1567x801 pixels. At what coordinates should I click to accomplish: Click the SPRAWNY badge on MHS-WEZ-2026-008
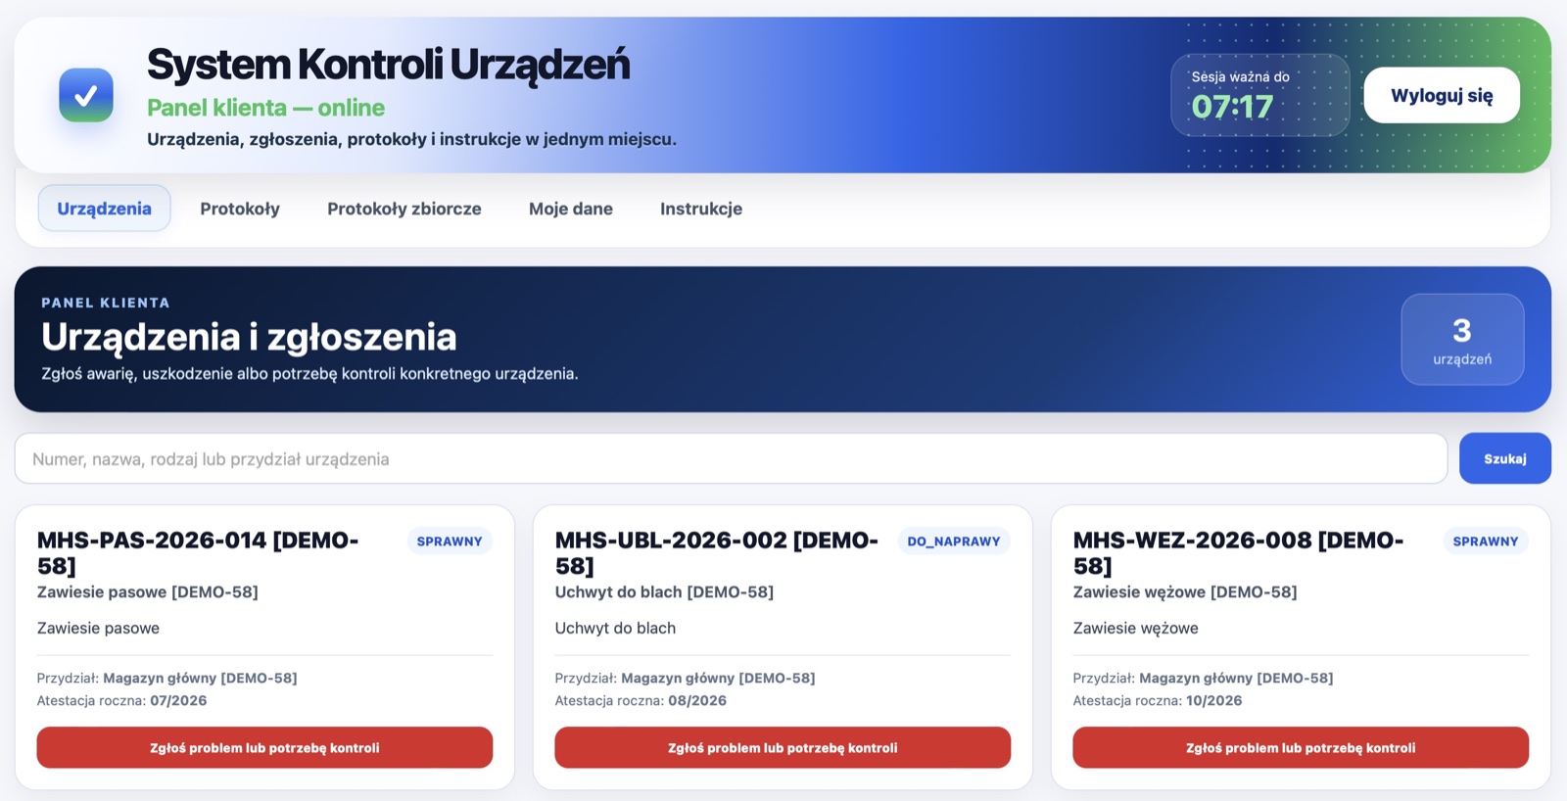click(1486, 542)
